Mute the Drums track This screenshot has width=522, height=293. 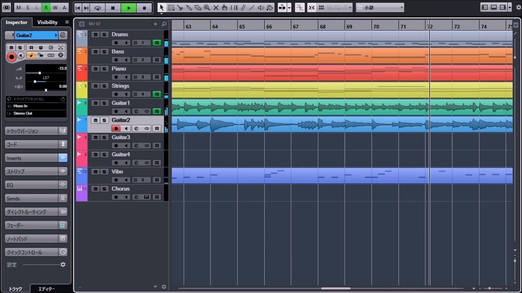click(95, 35)
